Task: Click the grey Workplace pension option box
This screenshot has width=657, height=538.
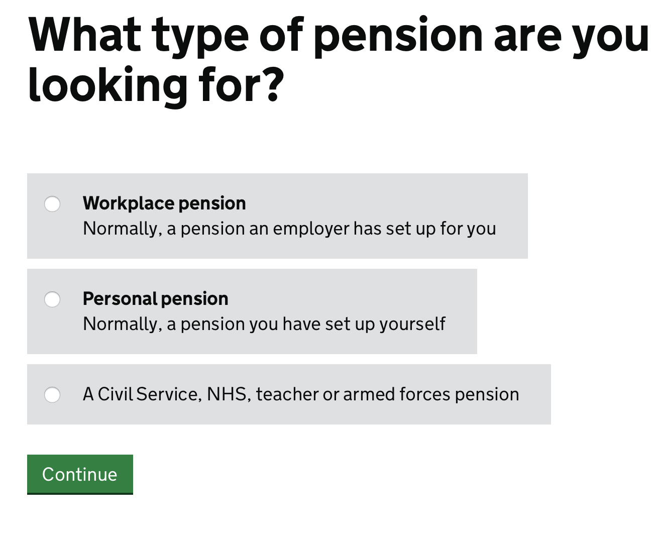Action: (277, 216)
